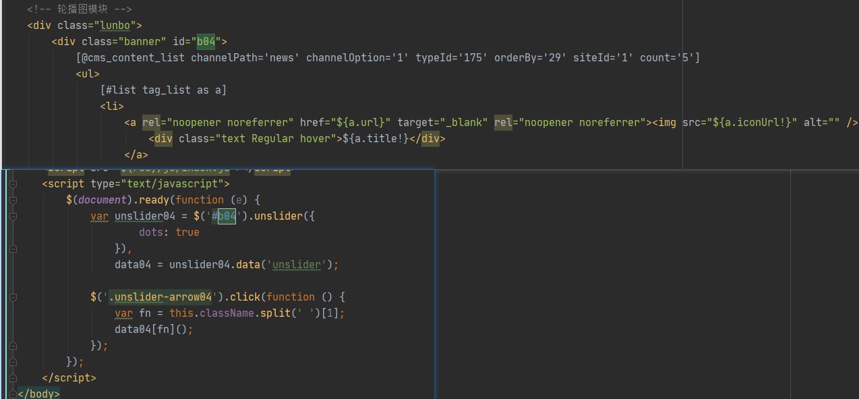Click the .click(function () call
Screen dimensions: 859x399
pos(285,297)
